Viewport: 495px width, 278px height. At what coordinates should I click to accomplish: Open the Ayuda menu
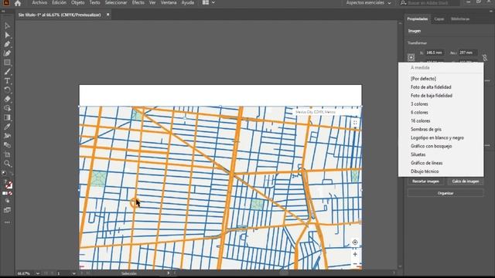tap(187, 2)
